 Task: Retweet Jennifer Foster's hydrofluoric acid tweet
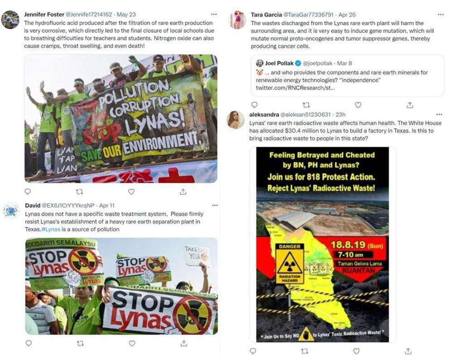(79, 191)
